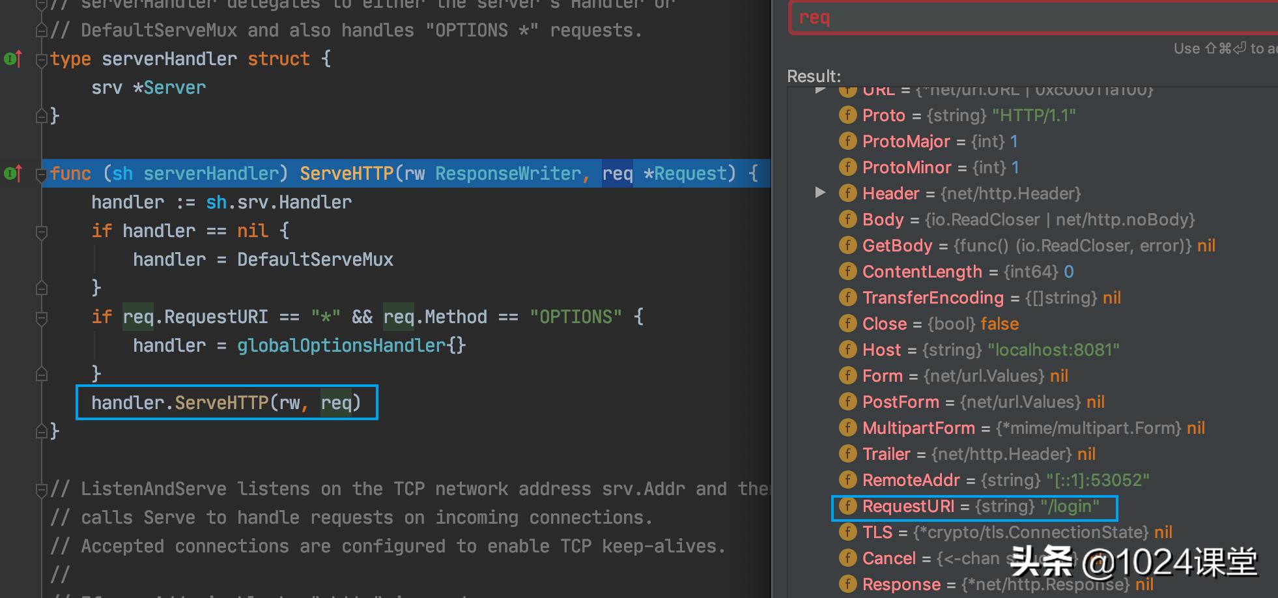1278x598 pixels.
Task: Click the field icon next to Proto
Action: coord(847,115)
